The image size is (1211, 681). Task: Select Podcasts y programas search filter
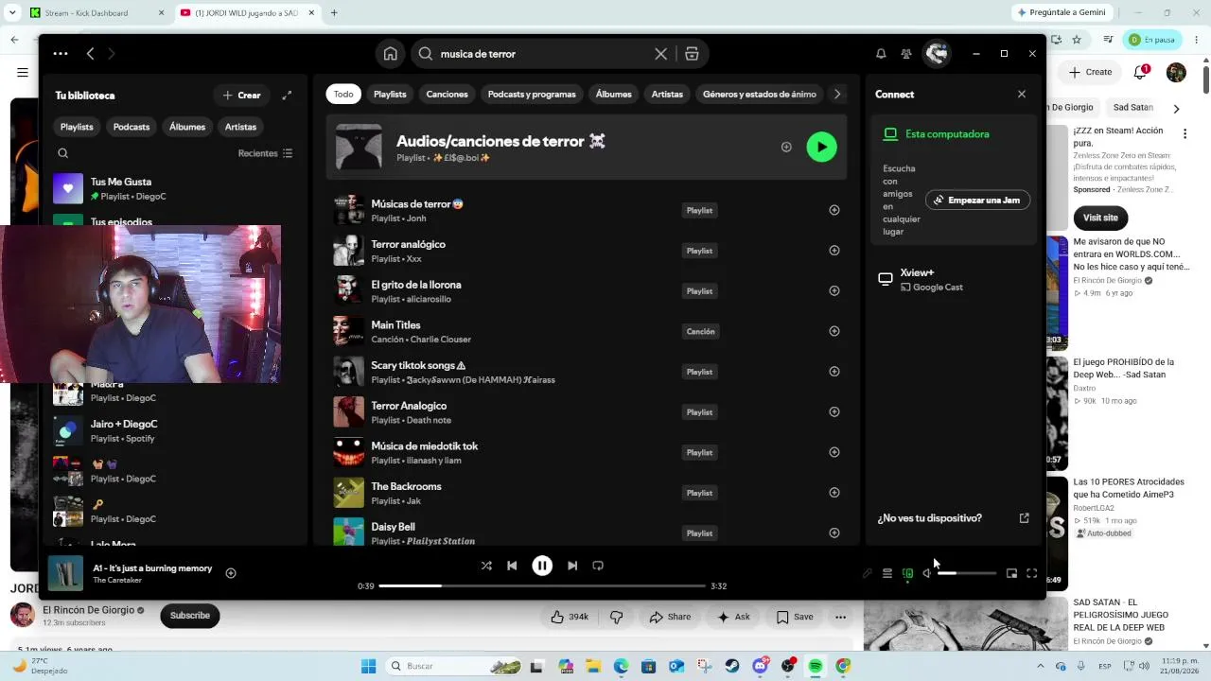point(532,95)
